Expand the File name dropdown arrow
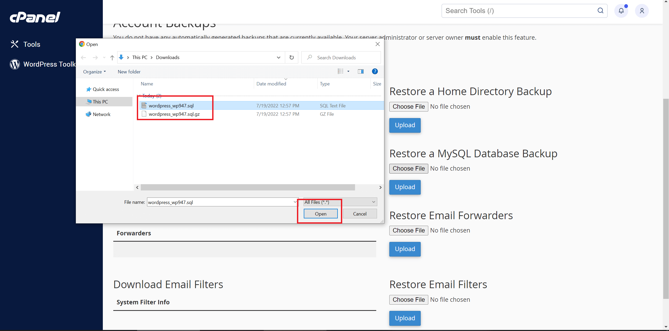Image resolution: width=669 pixels, height=331 pixels. (295, 202)
